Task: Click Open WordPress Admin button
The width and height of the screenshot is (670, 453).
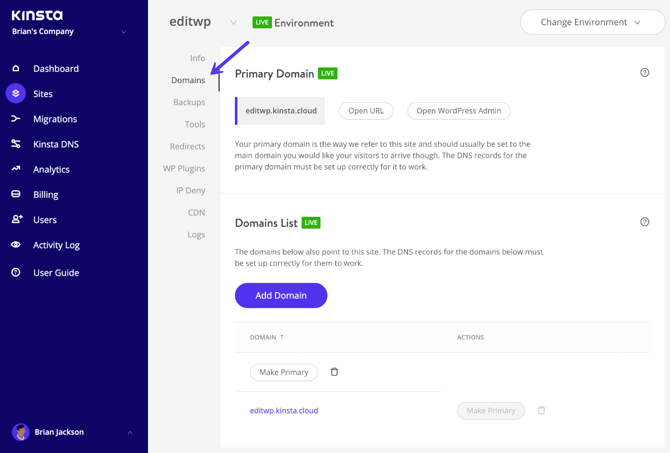Action: 459,111
